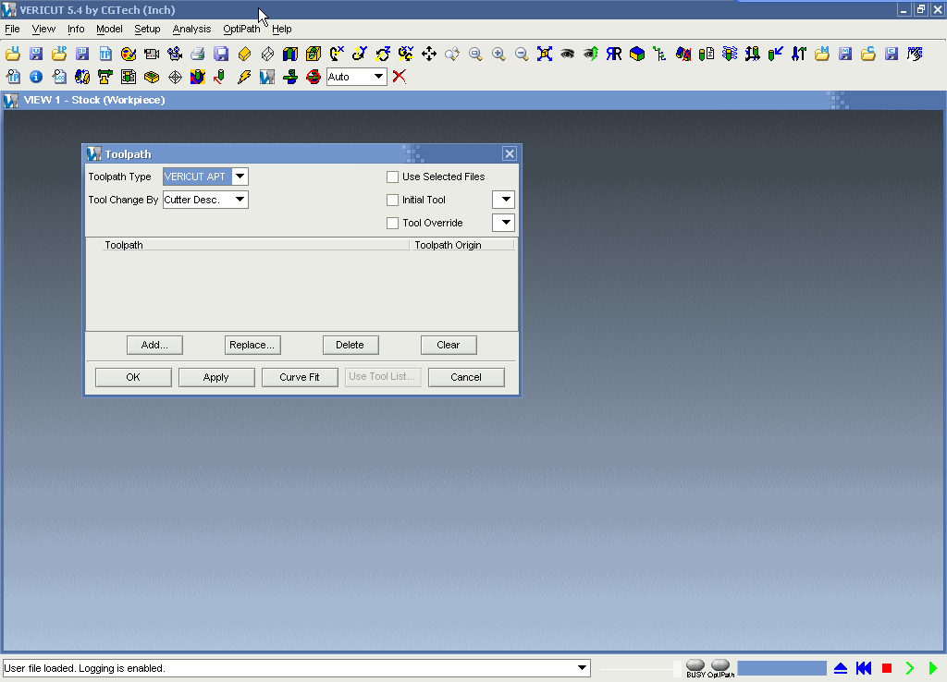
Task: Click the red stop control
Action: click(887, 668)
